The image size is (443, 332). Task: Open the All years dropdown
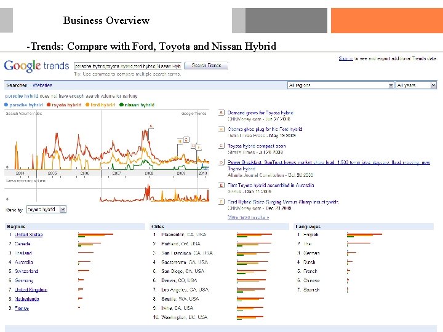click(416, 85)
